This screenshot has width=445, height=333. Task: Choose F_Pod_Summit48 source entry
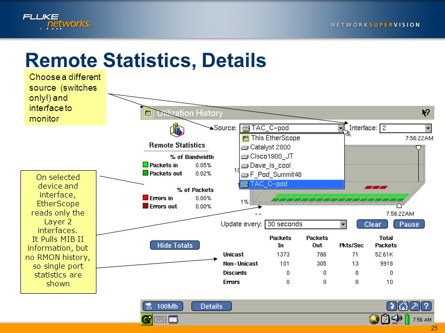coord(292,174)
